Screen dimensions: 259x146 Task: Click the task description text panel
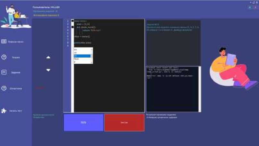pyautogui.click(x=173, y=43)
